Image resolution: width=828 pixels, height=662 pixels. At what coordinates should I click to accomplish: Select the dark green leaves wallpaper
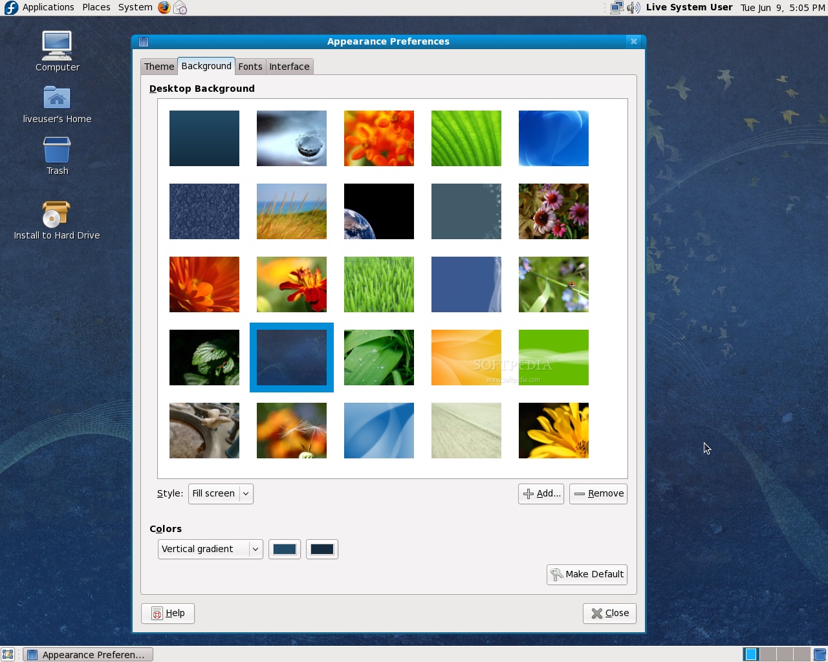pos(204,358)
